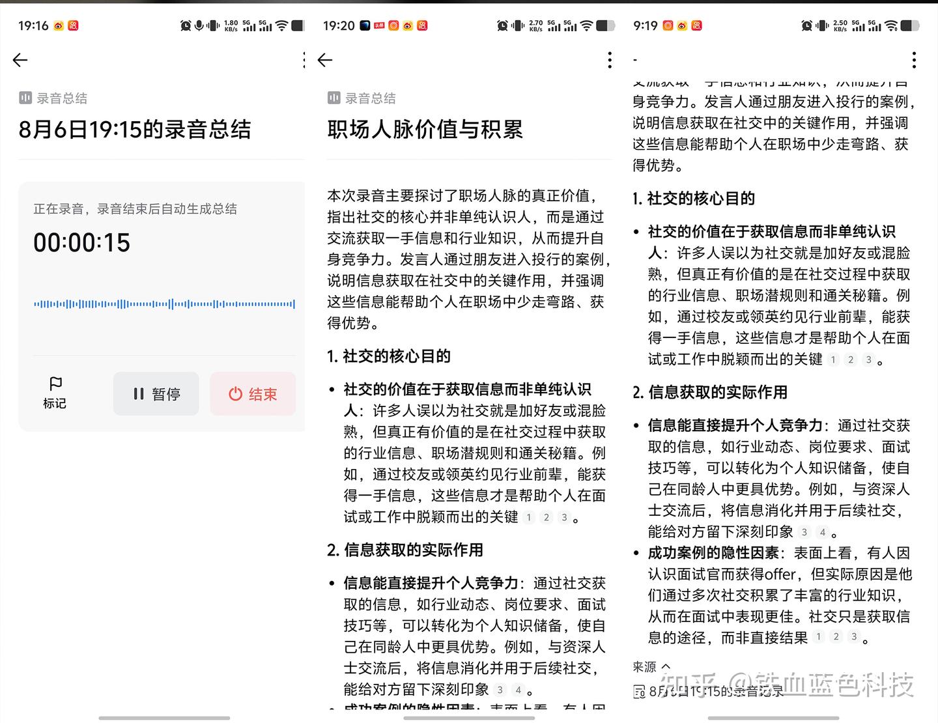Open citation 3 after 脱颖而出的关键 in the middle screen
The width and height of the screenshot is (938, 723).
click(564, 517)
